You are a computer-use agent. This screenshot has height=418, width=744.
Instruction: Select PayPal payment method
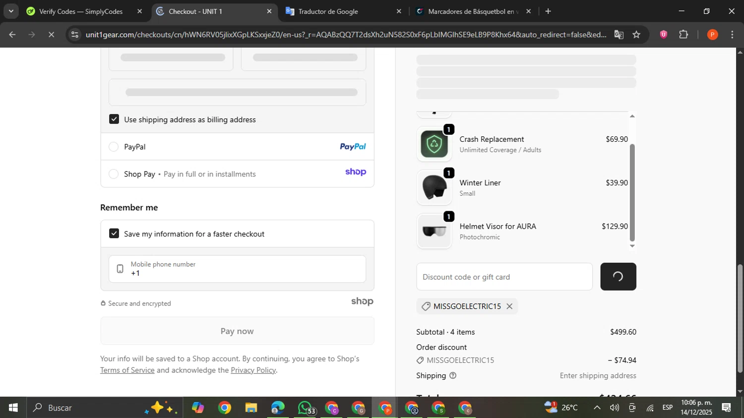click(x=114, y=147)
